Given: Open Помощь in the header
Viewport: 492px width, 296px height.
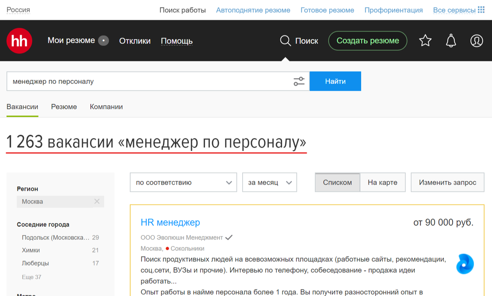Looking at the screenshot, I should click(177, 41).
